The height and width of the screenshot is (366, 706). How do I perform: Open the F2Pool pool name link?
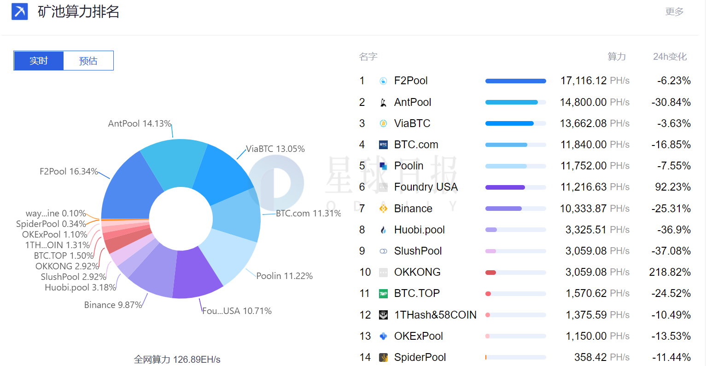pos(411,81)
